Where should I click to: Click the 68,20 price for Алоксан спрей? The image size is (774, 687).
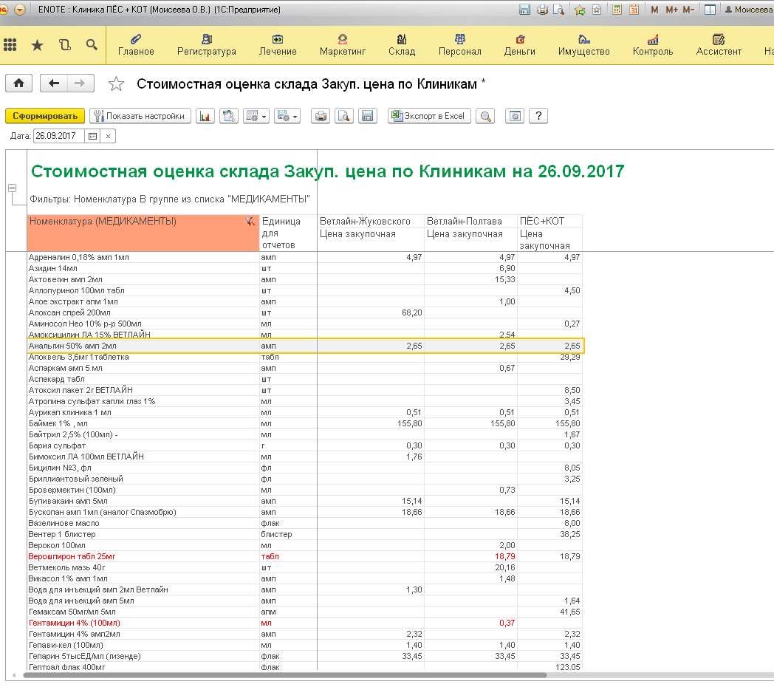tap(411, 312)
